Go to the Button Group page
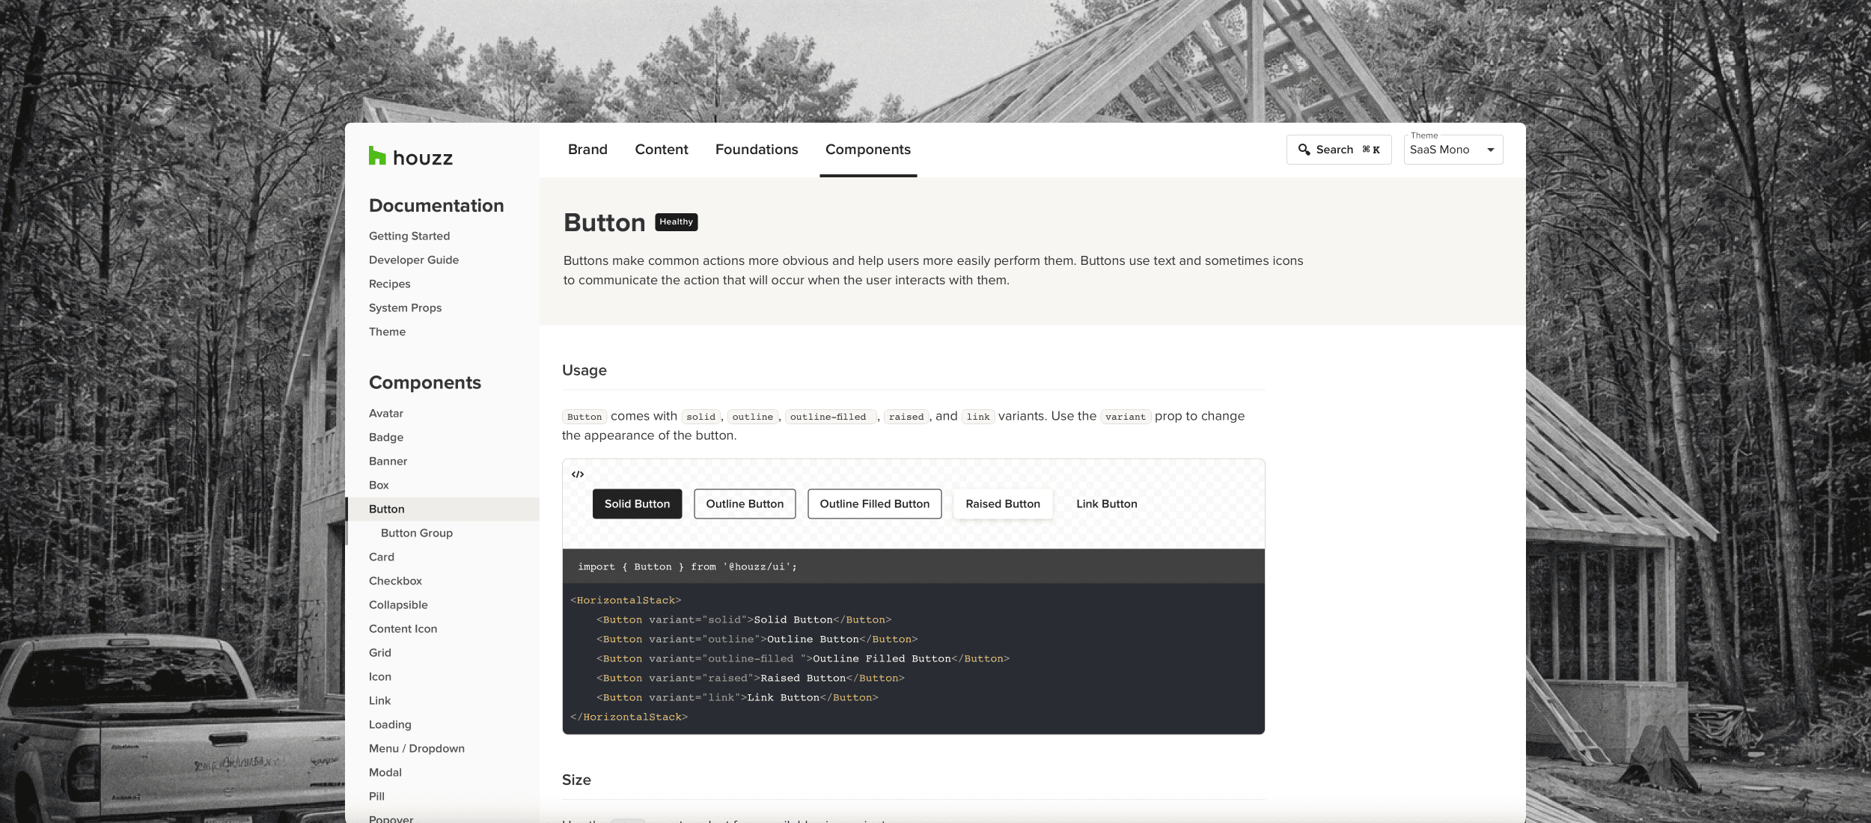 pos(416,533)
